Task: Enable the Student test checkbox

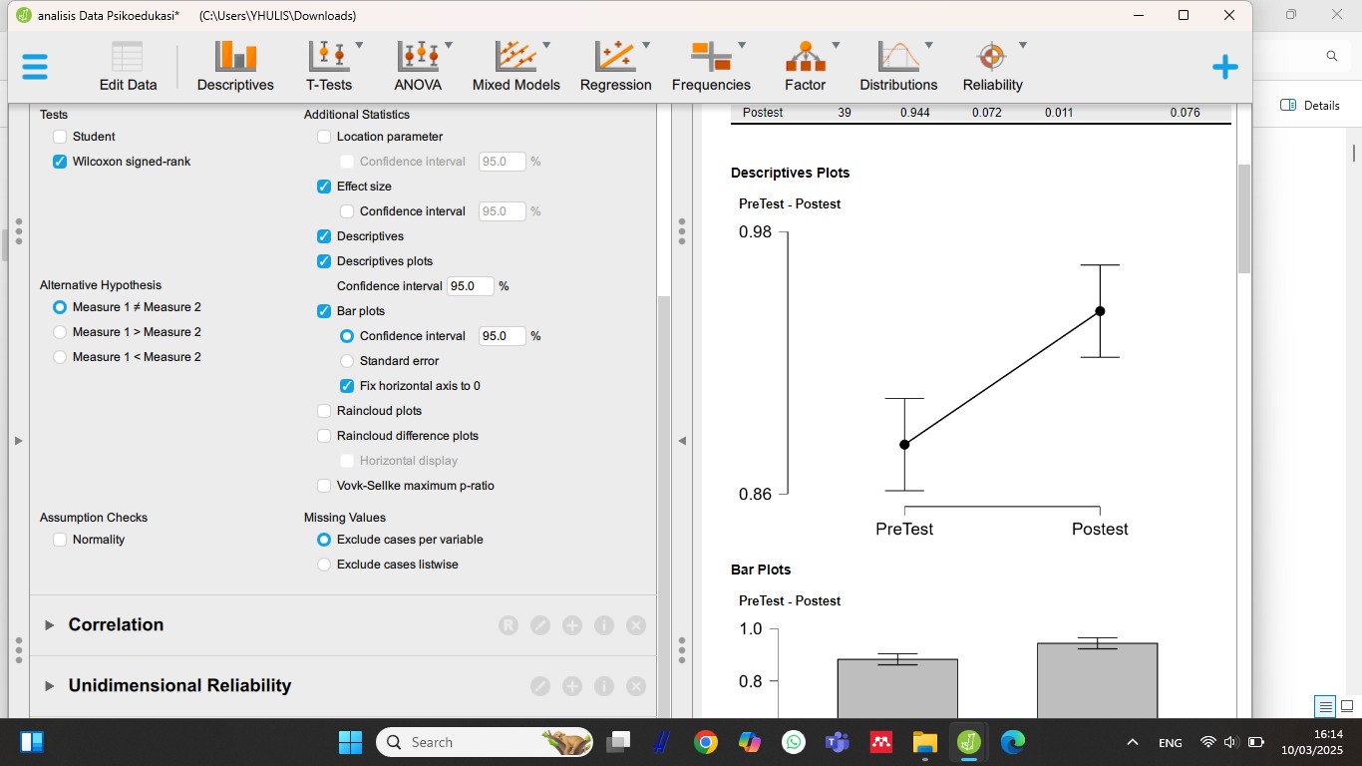Action: point(61,137)
